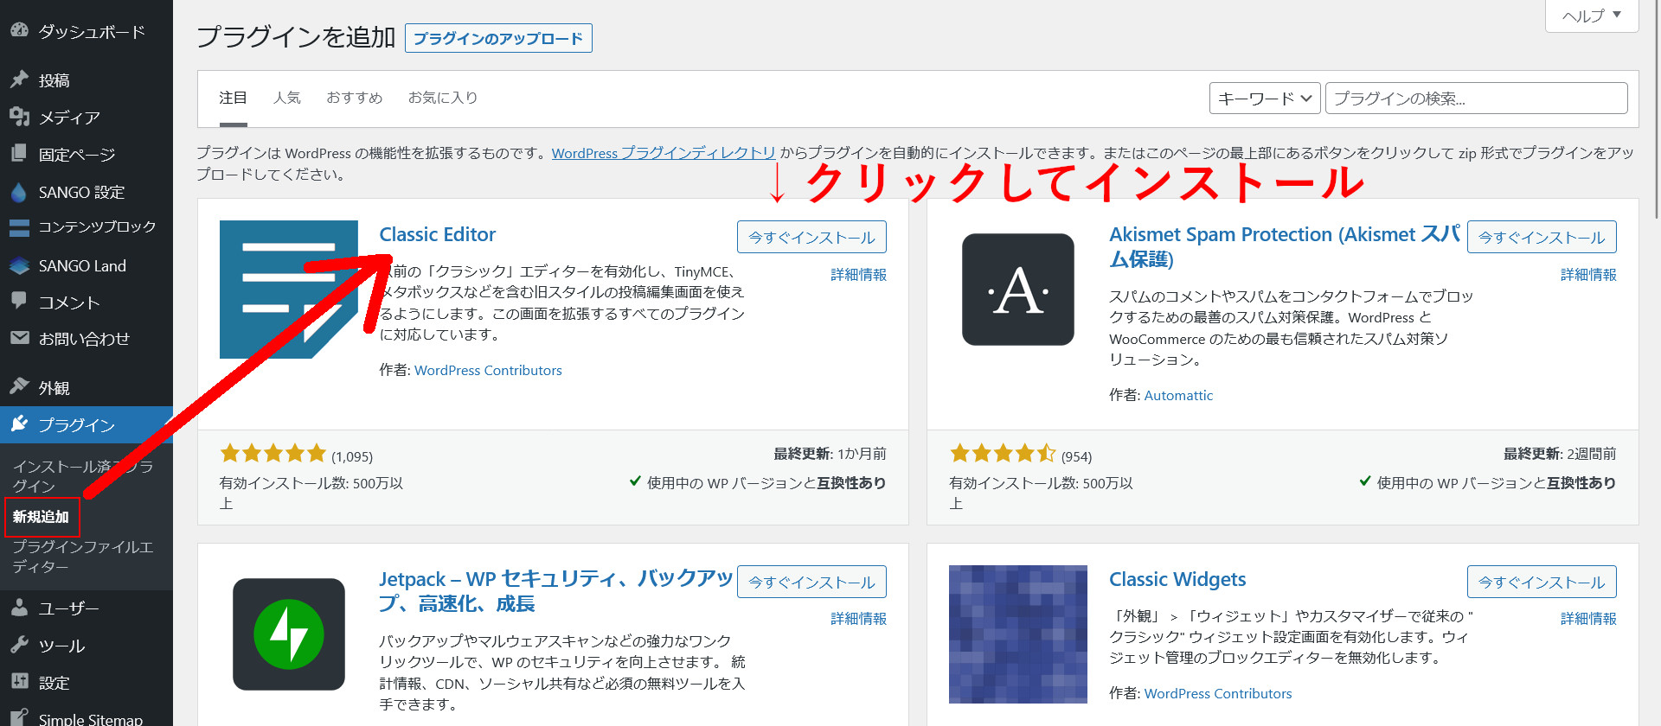The width and height of the screenshot is (1661, 726).
Task: Expand the ヘルプ dropdown panel
Action: [1591, 16]
